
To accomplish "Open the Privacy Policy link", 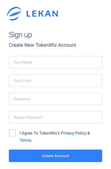I will [73, 133].
